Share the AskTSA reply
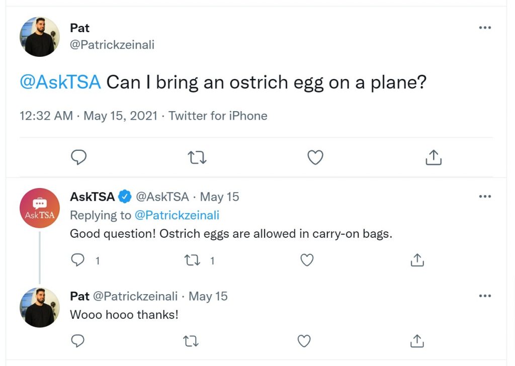 [417, 259]
